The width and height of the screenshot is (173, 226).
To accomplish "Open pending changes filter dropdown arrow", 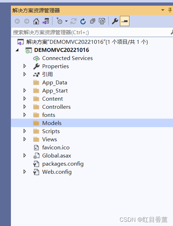I will pyautogui.click(x=66, y=21).
